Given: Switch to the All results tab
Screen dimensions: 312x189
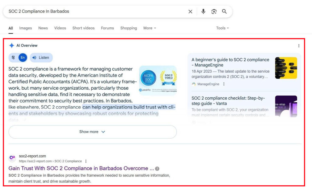Looking at the screenshot, I should click(11, 28).
